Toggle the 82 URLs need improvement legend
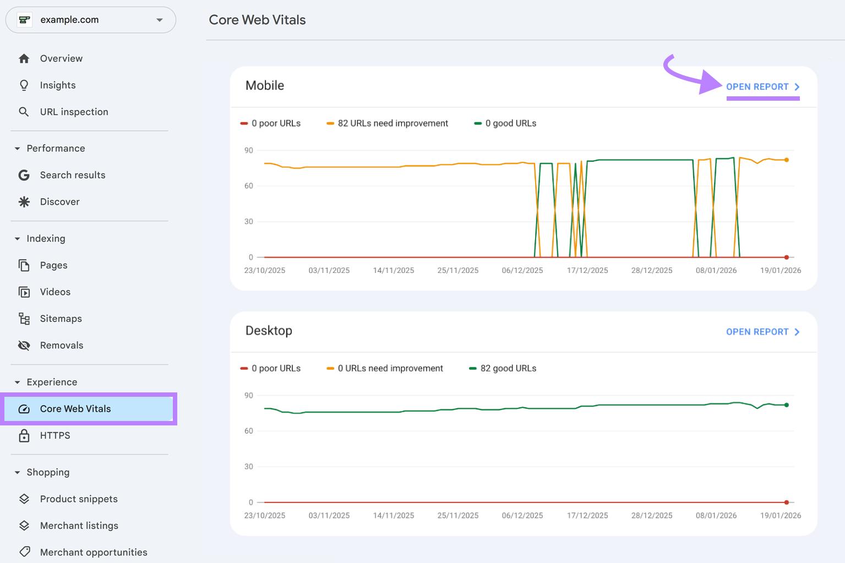Viewport: 845px width, 563px height. click(x=388, y=123)
